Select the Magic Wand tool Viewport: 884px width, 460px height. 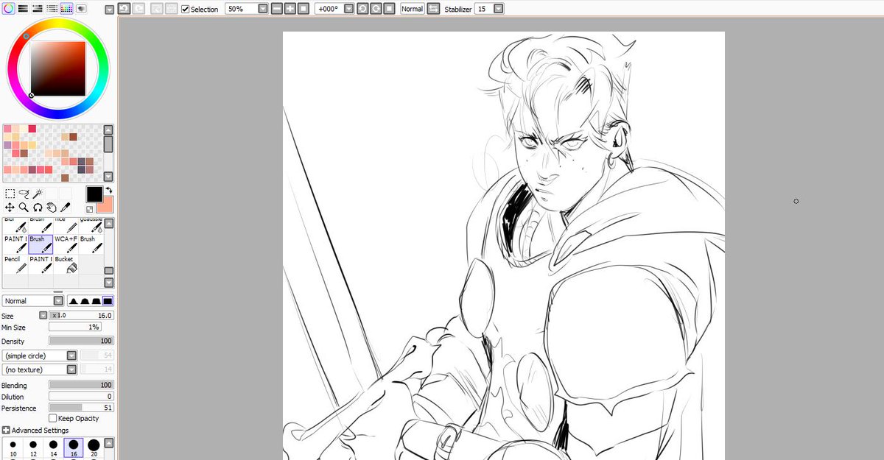38,194
